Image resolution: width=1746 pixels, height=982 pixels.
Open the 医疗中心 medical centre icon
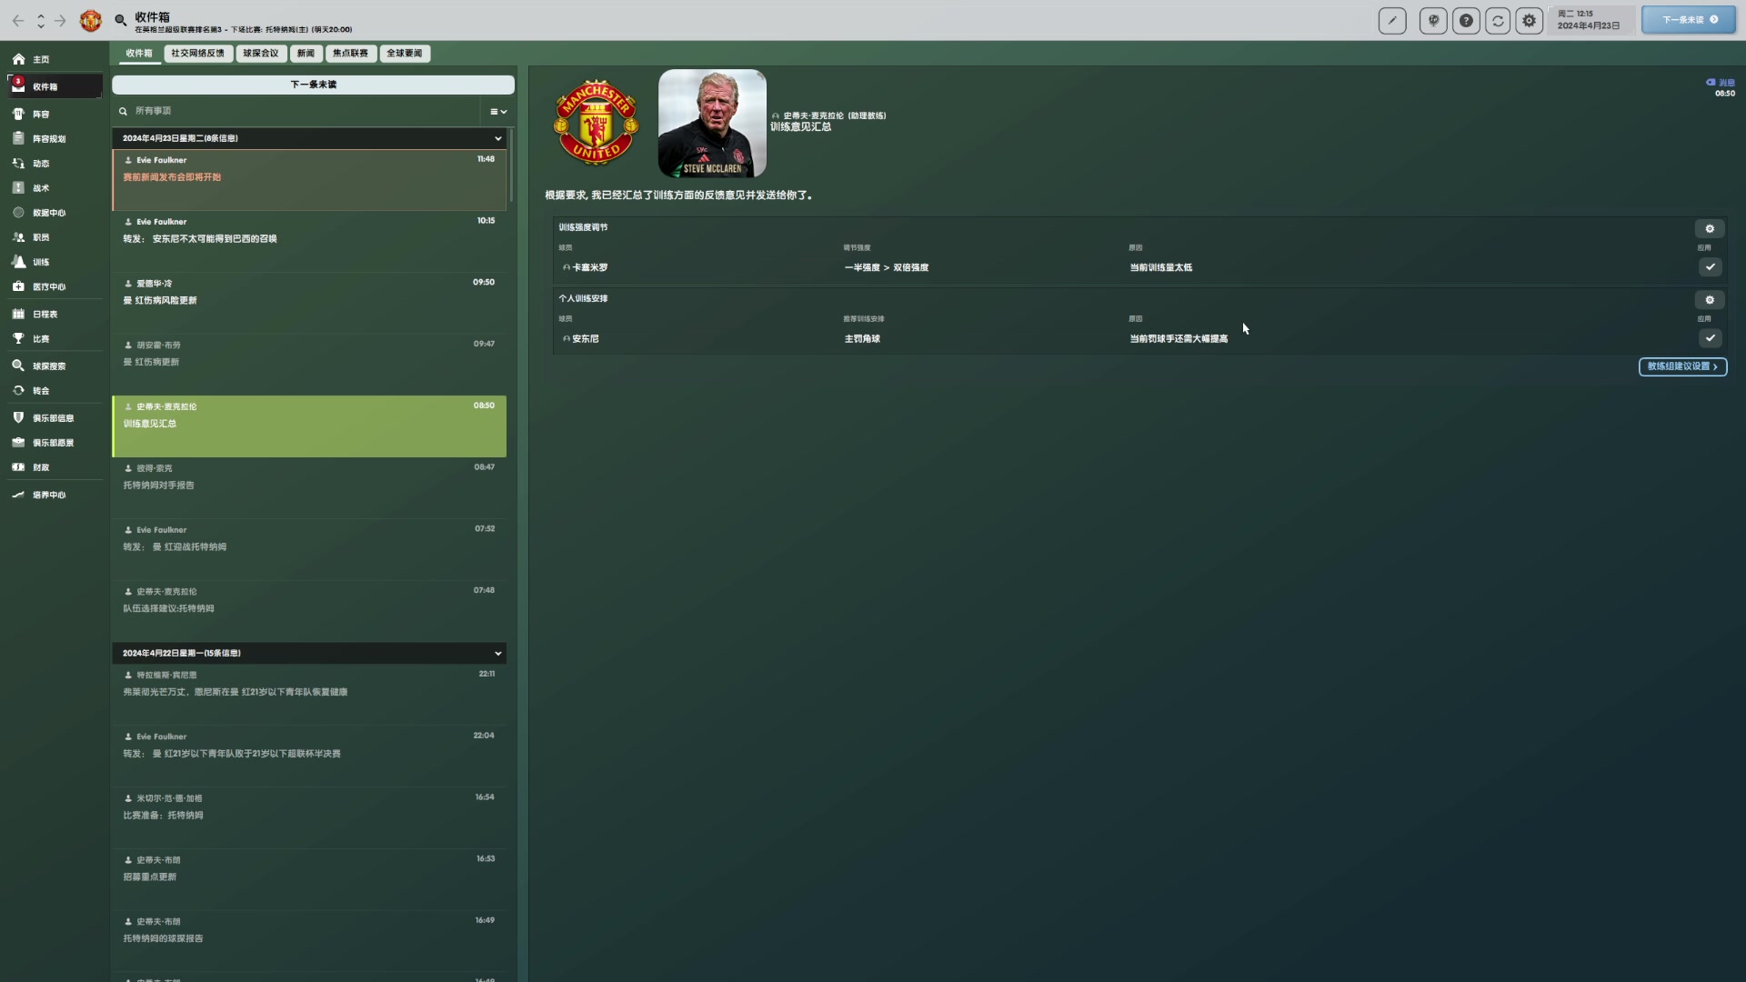point(18,286)
